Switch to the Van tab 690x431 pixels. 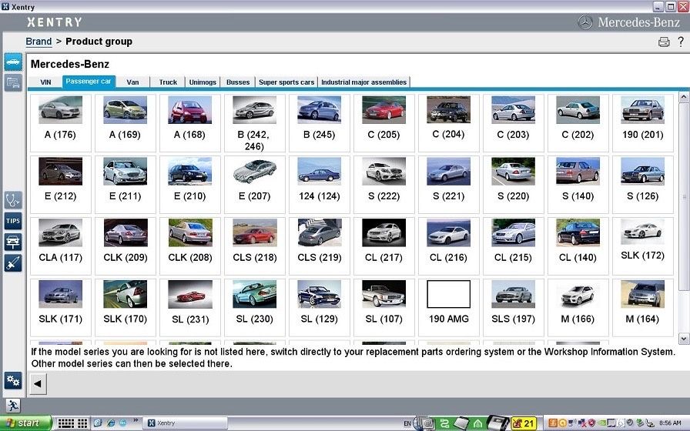click(132, 82)
